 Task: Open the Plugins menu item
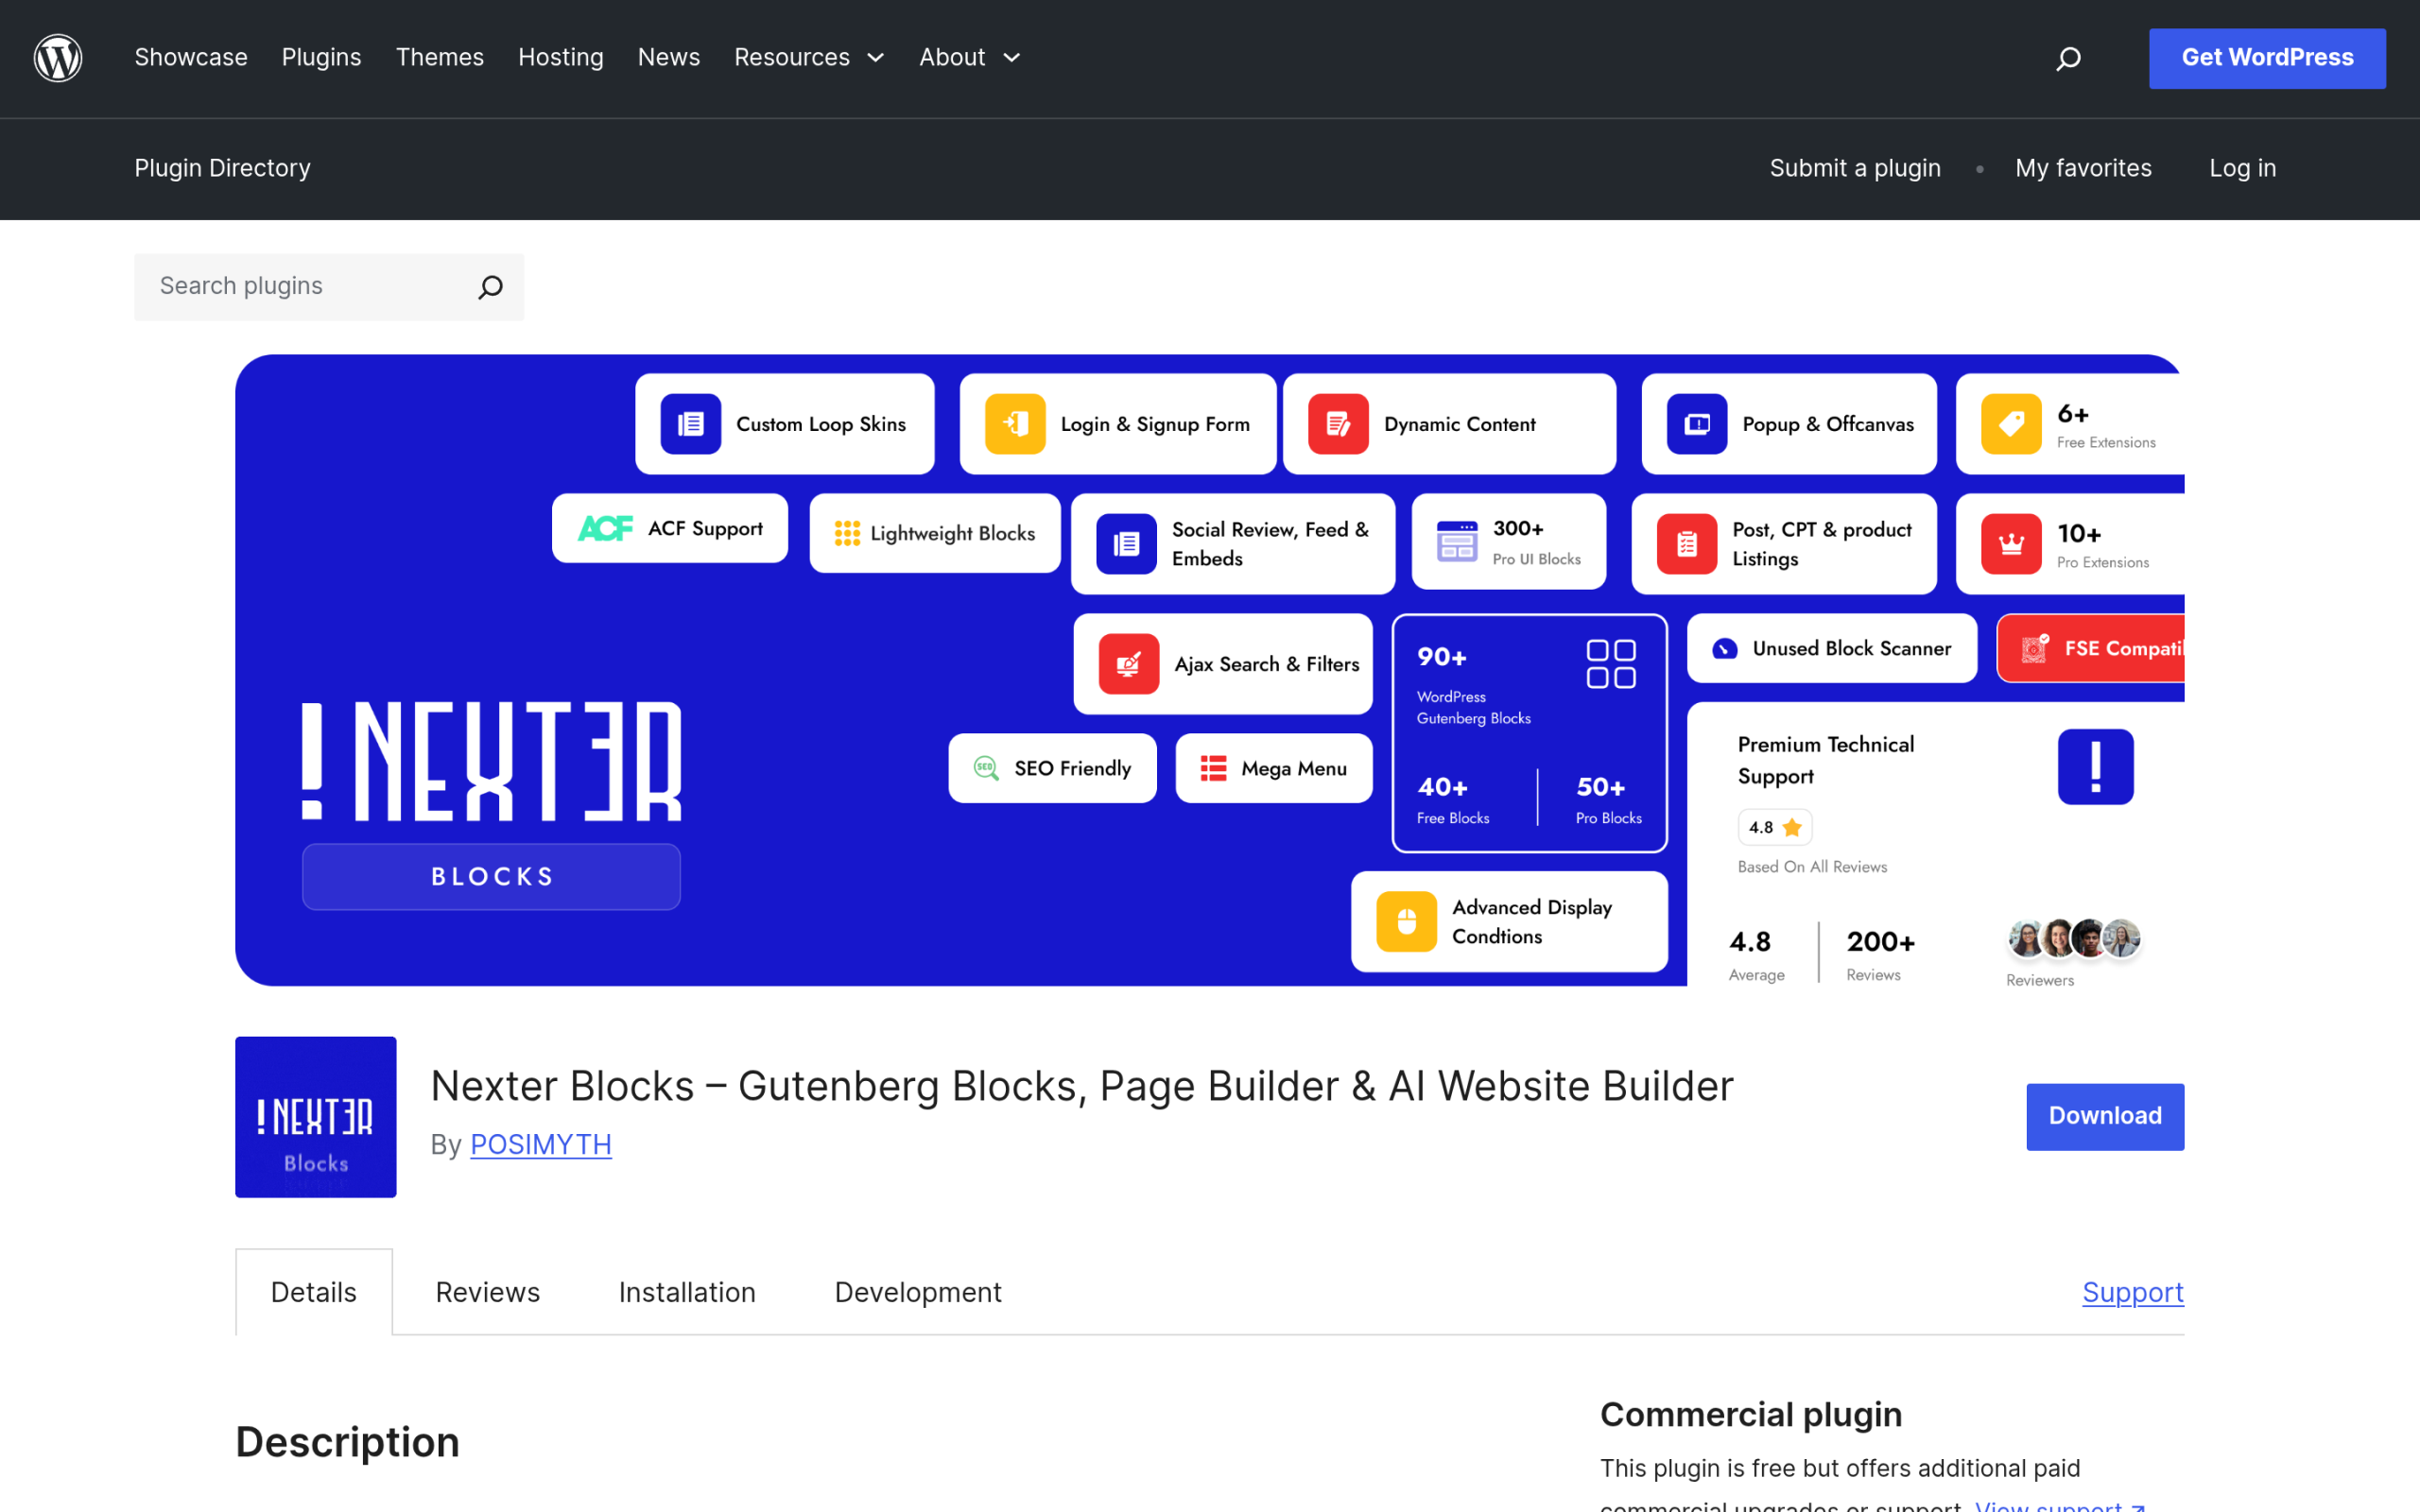(321, 58)
